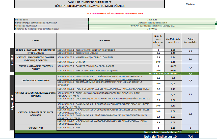Click the sous-critère 6.2 pièces fonctionnelles description
This screenshot has width=217, height=139.
(x=104, y=111)
